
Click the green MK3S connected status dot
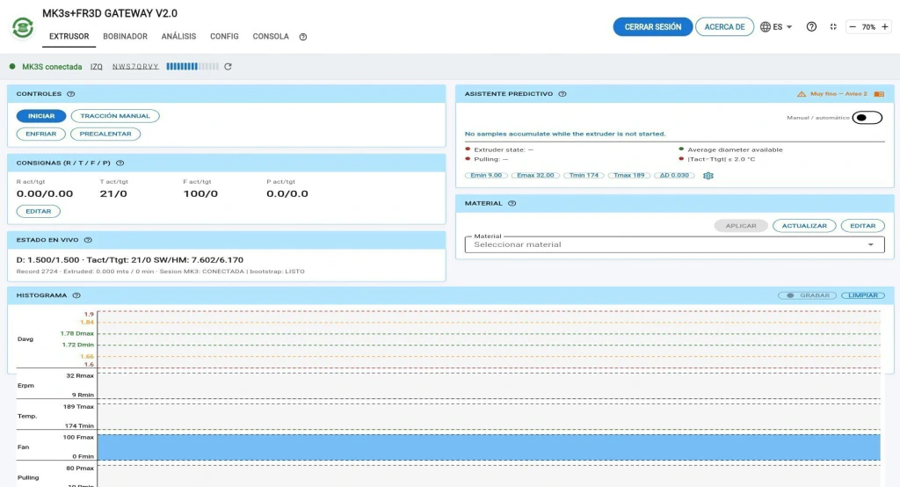(12, 67)
